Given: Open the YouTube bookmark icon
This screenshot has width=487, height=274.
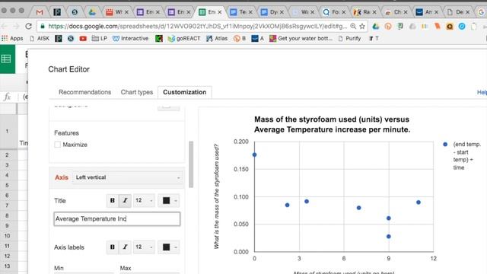Looking at the screenshot, I should [x=83, y=39].
